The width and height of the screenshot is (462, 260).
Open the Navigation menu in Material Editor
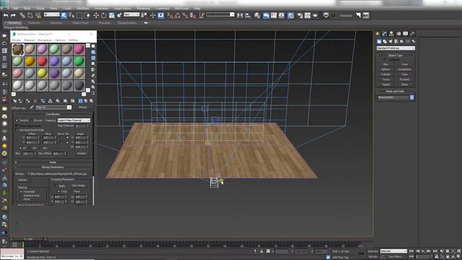pyautogui.click(x=45, y=40)
